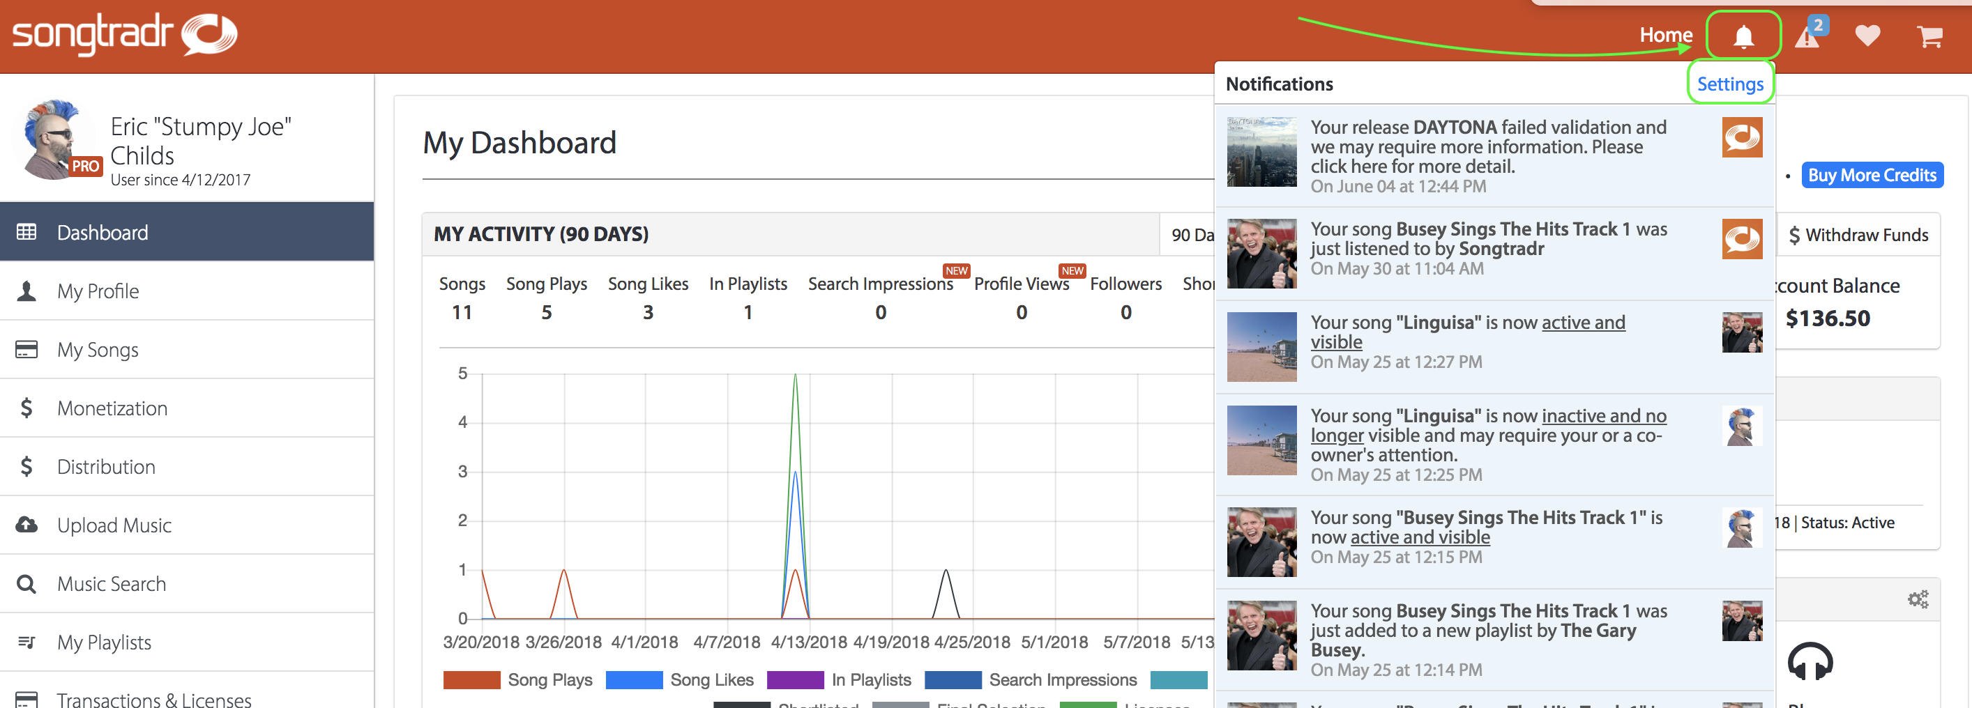Screen dimensions: 1972x708
Task: Open notification Settings link
Action: [1730, 84]
